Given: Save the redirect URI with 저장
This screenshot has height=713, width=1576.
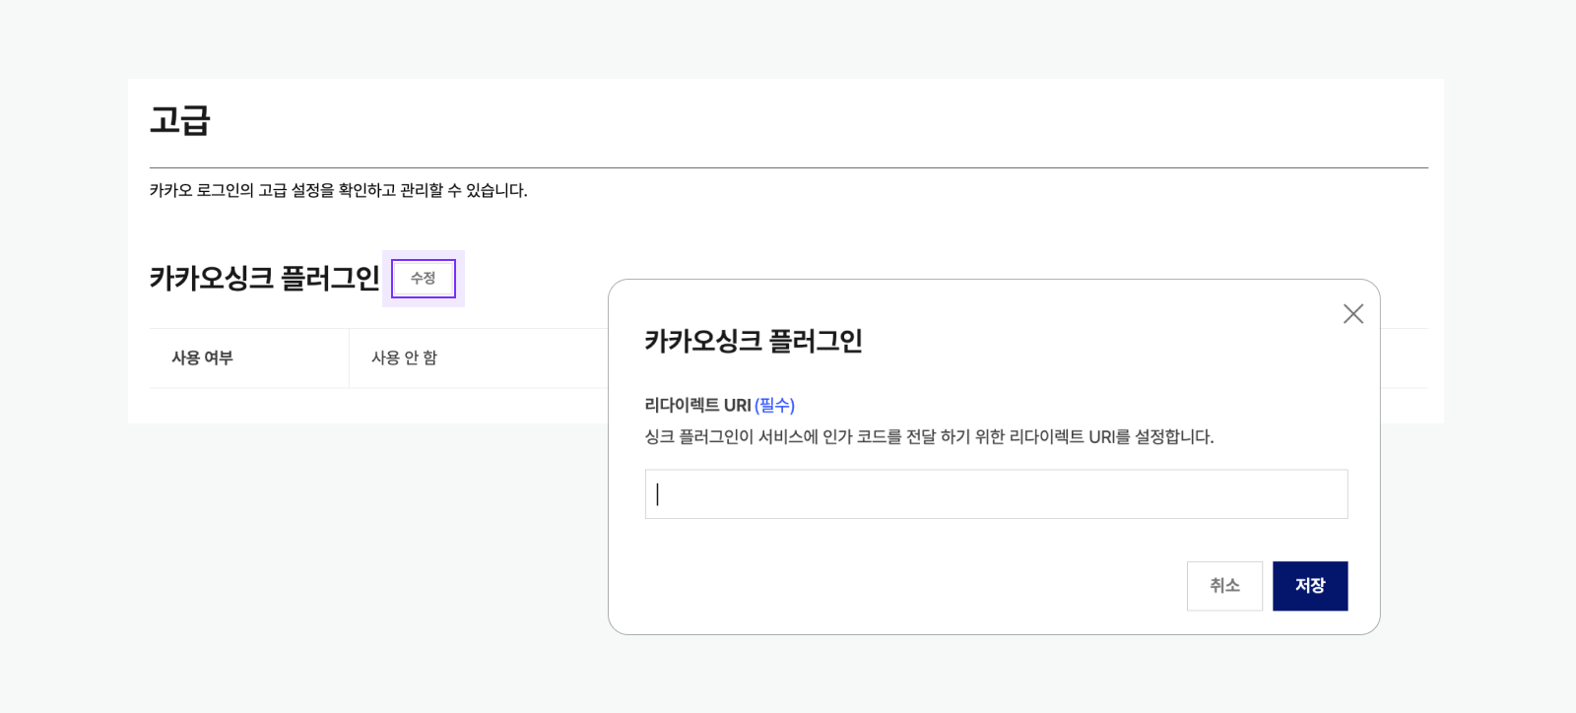Looking at the screenshot, I should (x=1309, y=586).
